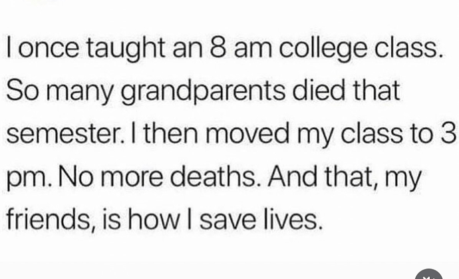Click the phrase "8 am college class"
Viewport: 459px width, 279px height.
324,49
